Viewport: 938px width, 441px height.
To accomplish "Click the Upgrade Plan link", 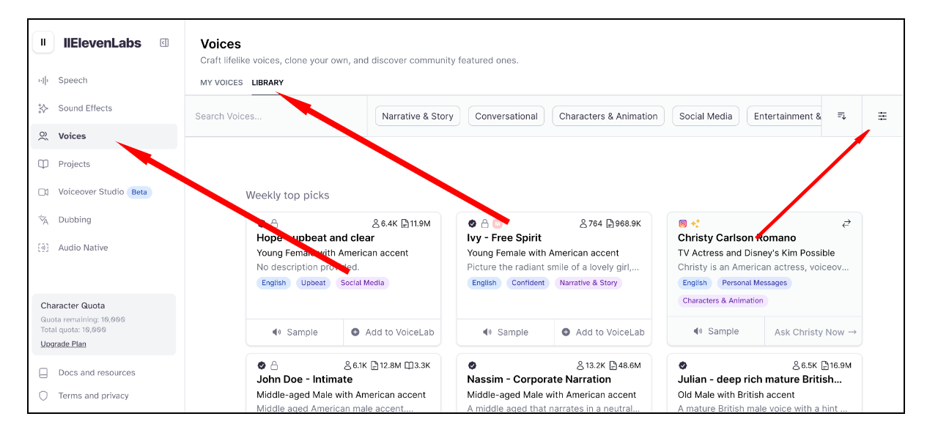I will (64, 344).
